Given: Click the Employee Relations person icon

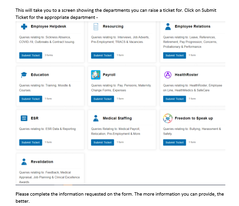Looking at the screenshot, I should tap(168, 26).
